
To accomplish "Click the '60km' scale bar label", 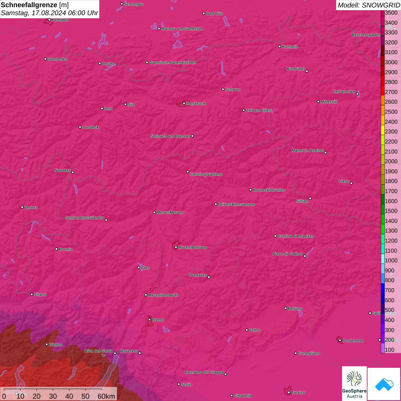I will click(106, 396).
